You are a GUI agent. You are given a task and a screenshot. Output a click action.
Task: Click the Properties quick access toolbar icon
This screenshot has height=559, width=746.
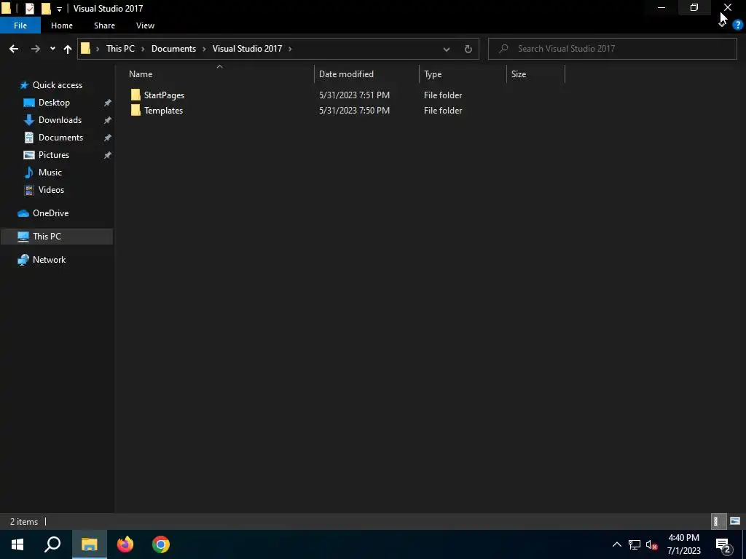pos(29,9)
